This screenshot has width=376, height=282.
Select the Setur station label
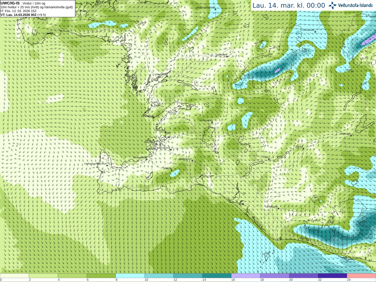coord(348,70)
